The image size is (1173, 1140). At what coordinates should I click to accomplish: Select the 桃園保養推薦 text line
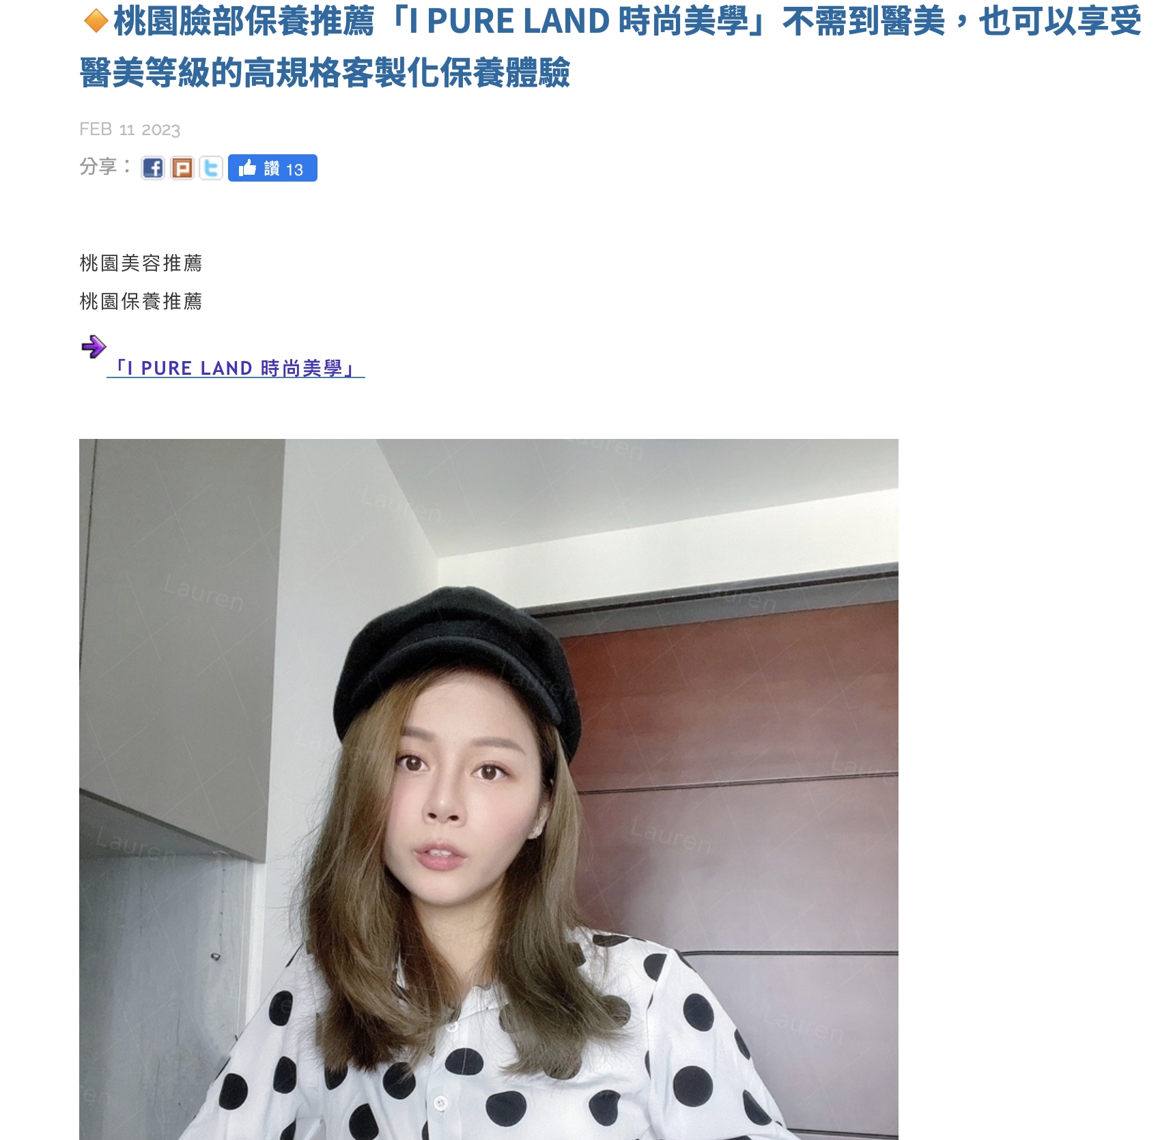(141, 301)
